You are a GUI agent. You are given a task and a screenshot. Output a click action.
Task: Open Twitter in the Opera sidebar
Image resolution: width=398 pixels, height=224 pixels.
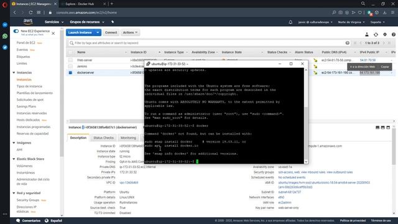click(5, 47)
